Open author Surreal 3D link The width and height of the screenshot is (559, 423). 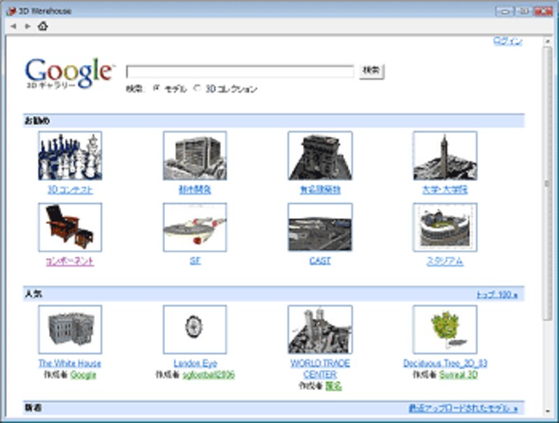458,375
